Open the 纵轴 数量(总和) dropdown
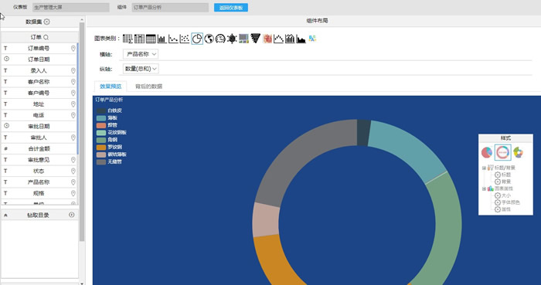 141,69
